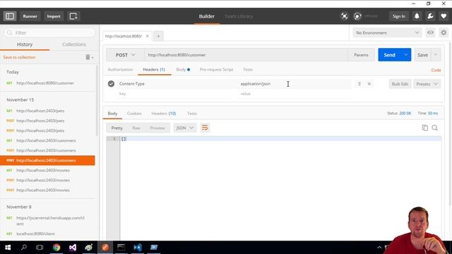The width and height of the screenshot is (452, 254).
Task: Open the Authorization tab
Action: click(120, 69)
